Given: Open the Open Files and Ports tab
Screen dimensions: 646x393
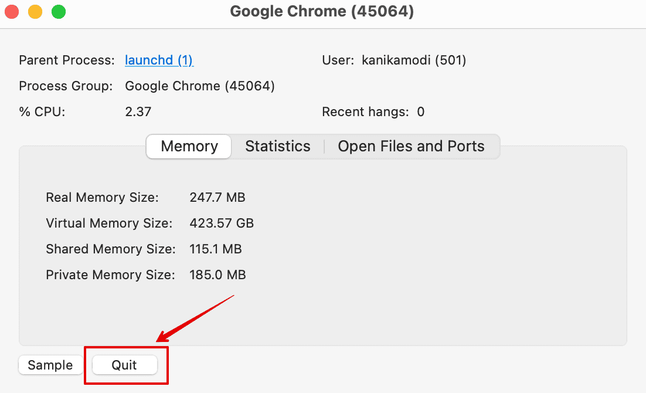Looking at the screenshot, I should pyautogui.click(x=411, y=147).
